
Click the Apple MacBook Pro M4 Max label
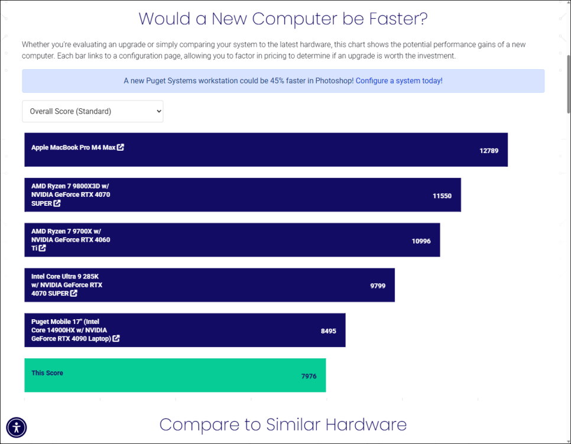pyautogui.click(x=73, y=147)
